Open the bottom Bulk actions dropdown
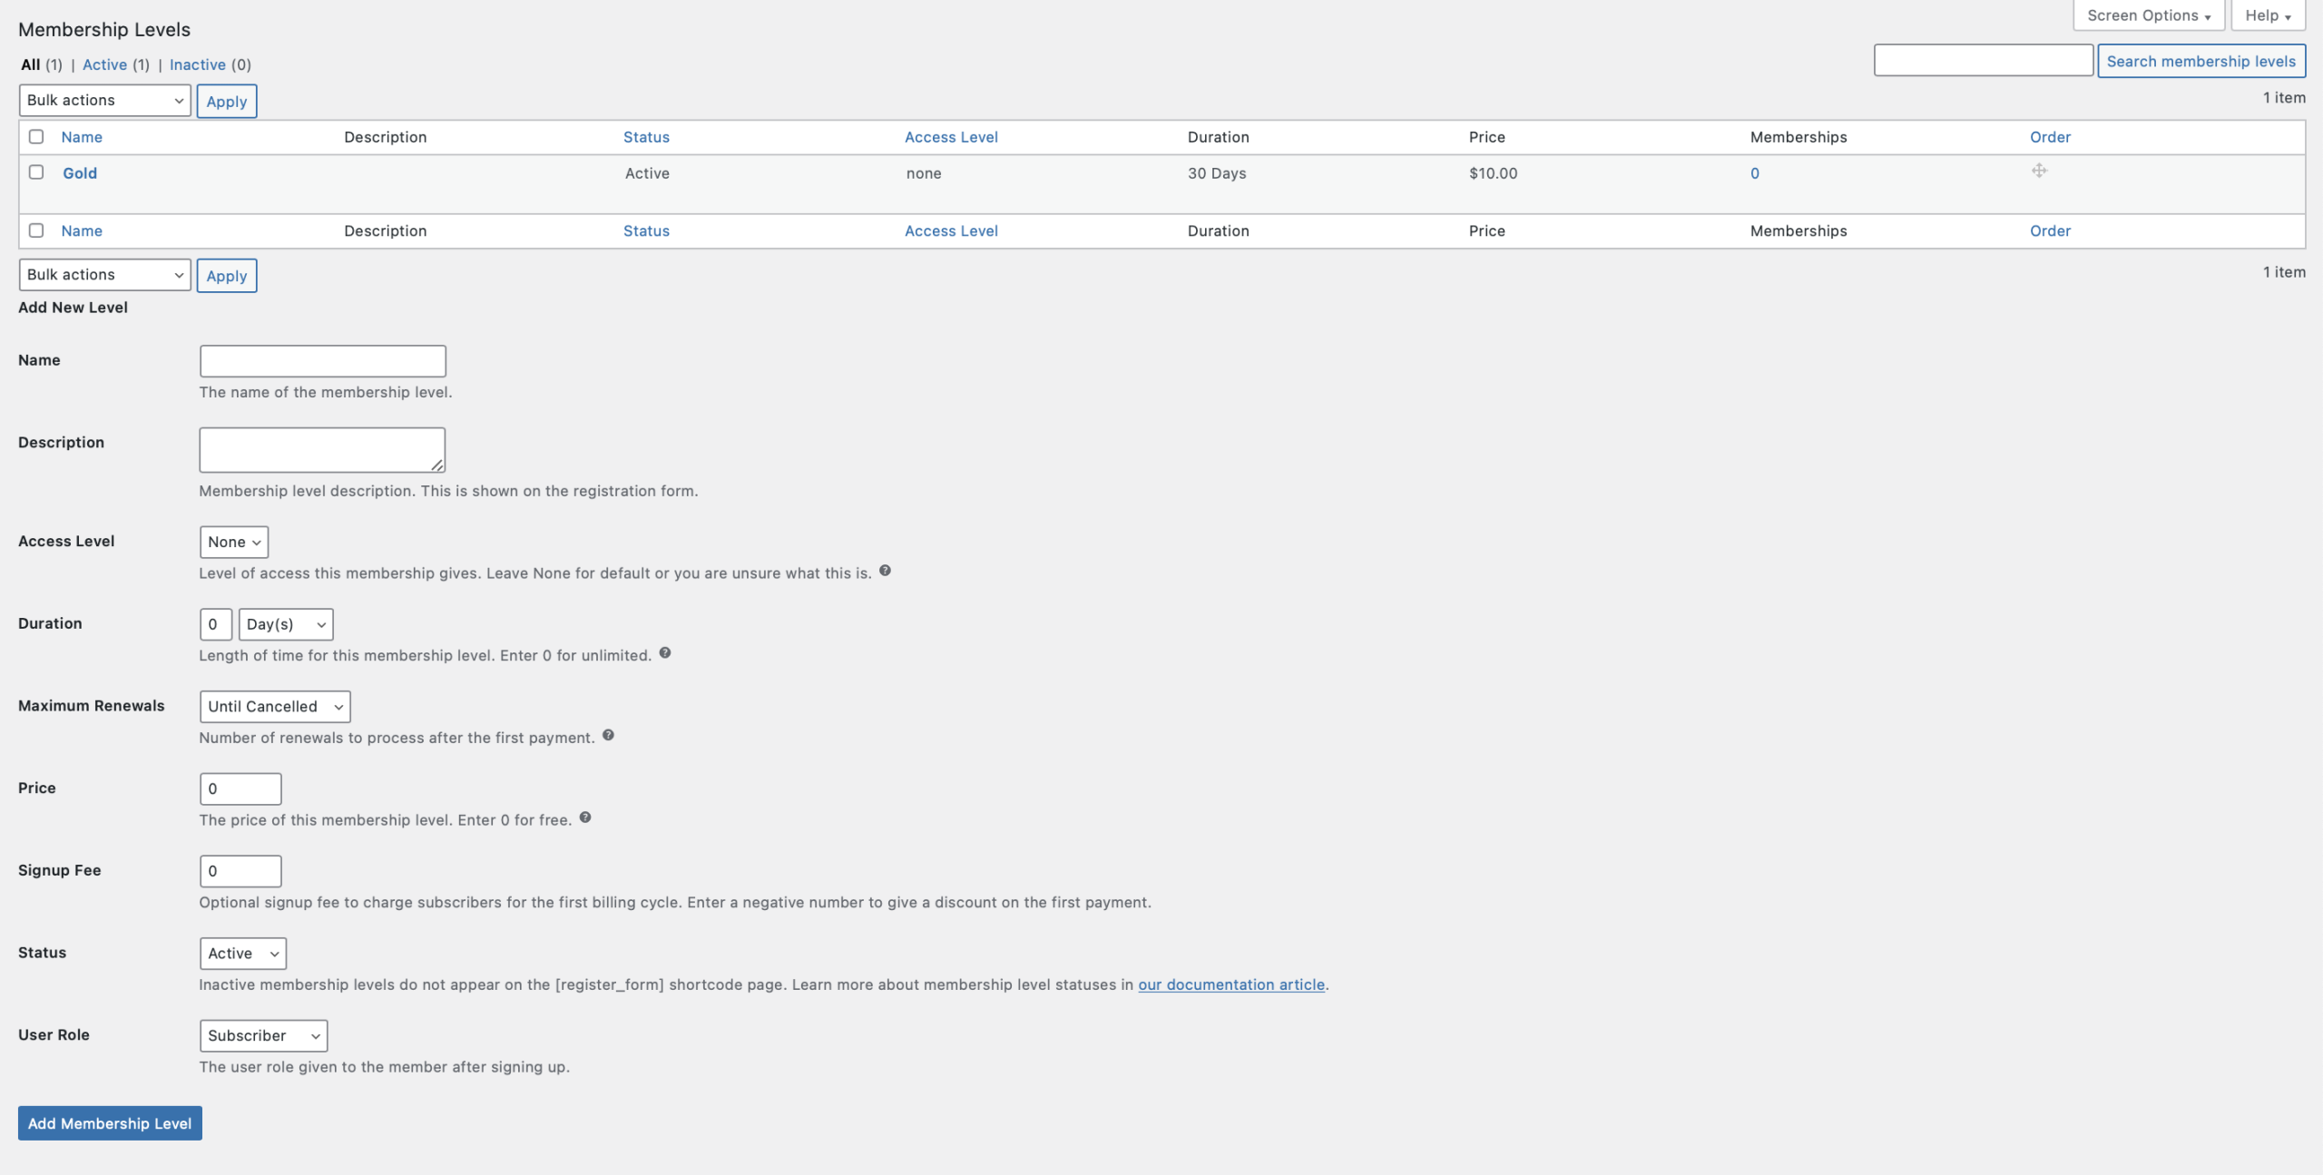The image size is (2323, 1175). [x=104, y=275]
